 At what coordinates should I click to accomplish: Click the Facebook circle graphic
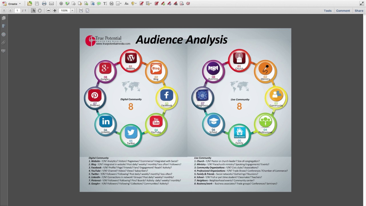[167, 98]
